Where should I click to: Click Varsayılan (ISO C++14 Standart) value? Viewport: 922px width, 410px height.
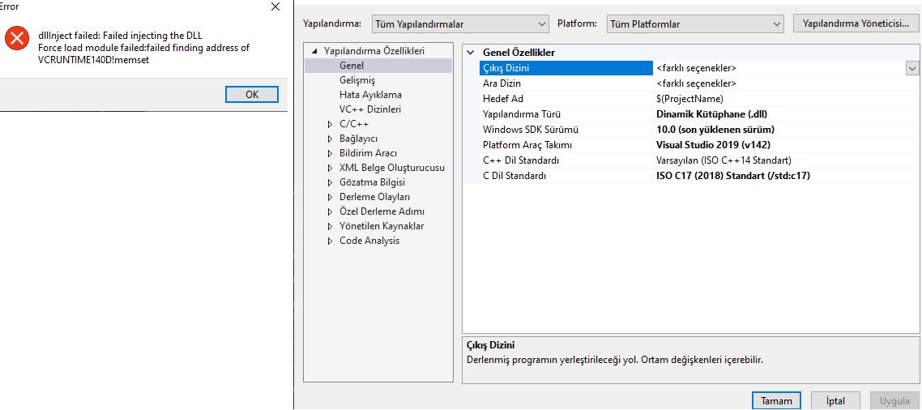[724, 160]
